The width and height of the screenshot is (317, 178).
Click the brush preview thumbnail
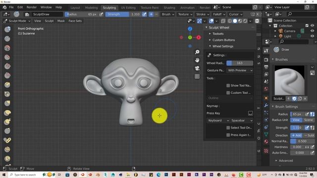[289, 80]
